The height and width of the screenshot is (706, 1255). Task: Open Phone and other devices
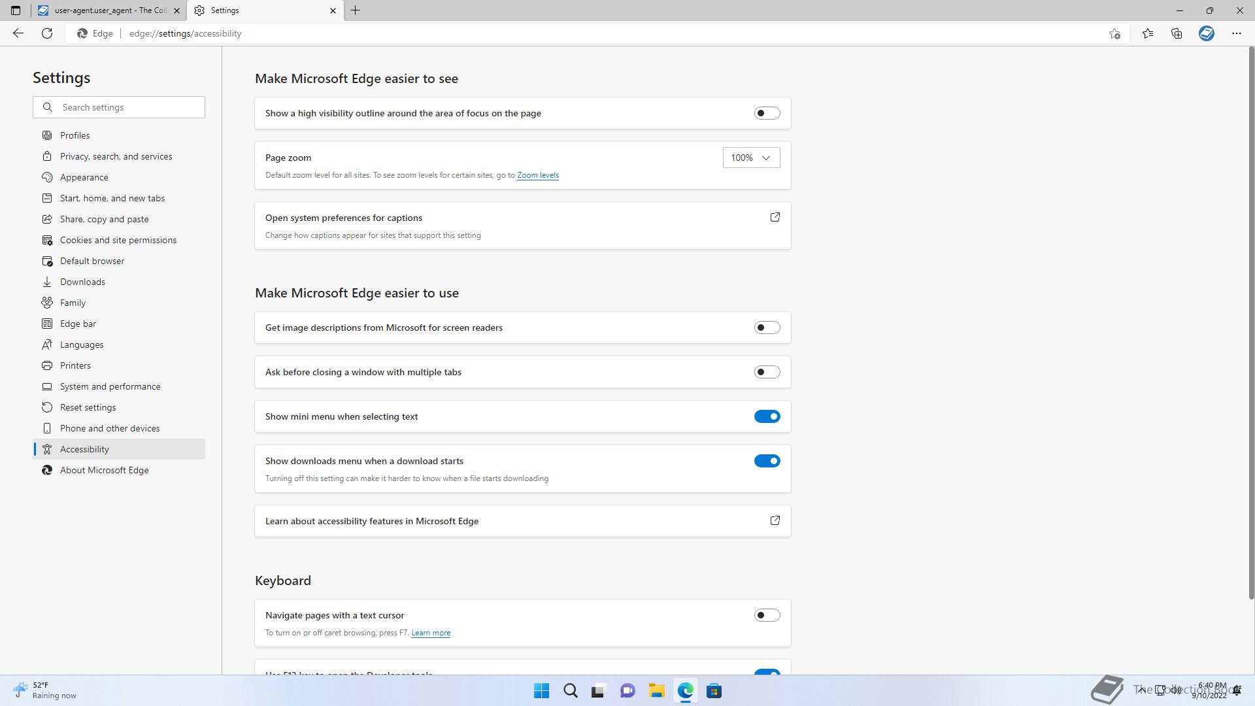(119, 428)
